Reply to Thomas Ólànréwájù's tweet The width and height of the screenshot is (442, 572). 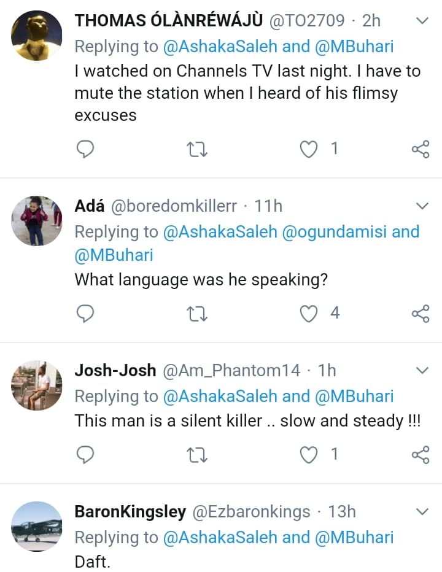pos(85,149)
